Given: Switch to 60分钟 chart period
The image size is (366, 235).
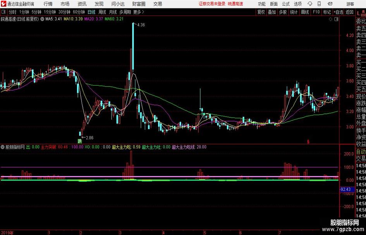Looking at the screenshot, I should tap(79, 12).
